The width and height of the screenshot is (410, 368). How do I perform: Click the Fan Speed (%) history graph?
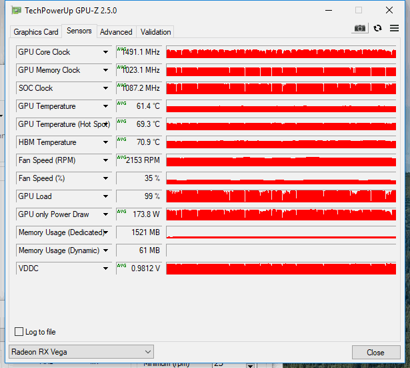(281, 178)
